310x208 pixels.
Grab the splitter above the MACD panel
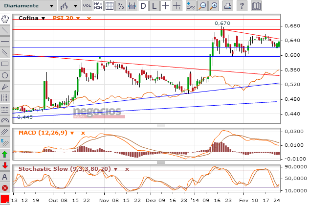[x=161, y=126]
